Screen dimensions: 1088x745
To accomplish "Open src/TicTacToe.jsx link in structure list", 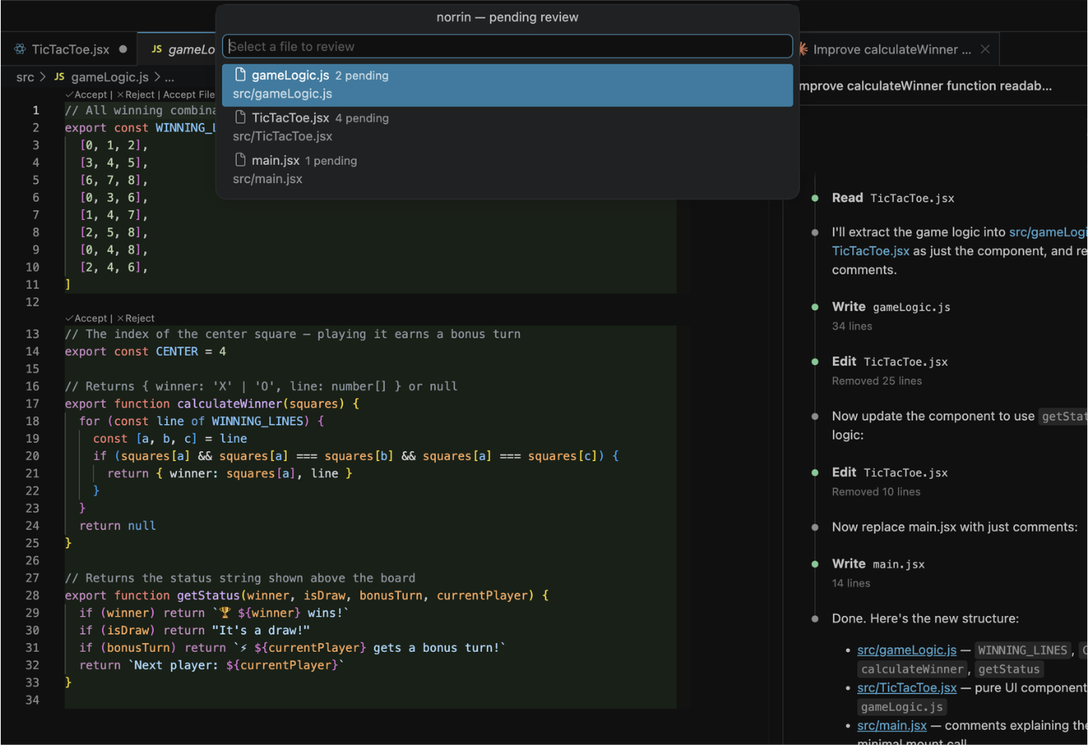I will (906, 688).
